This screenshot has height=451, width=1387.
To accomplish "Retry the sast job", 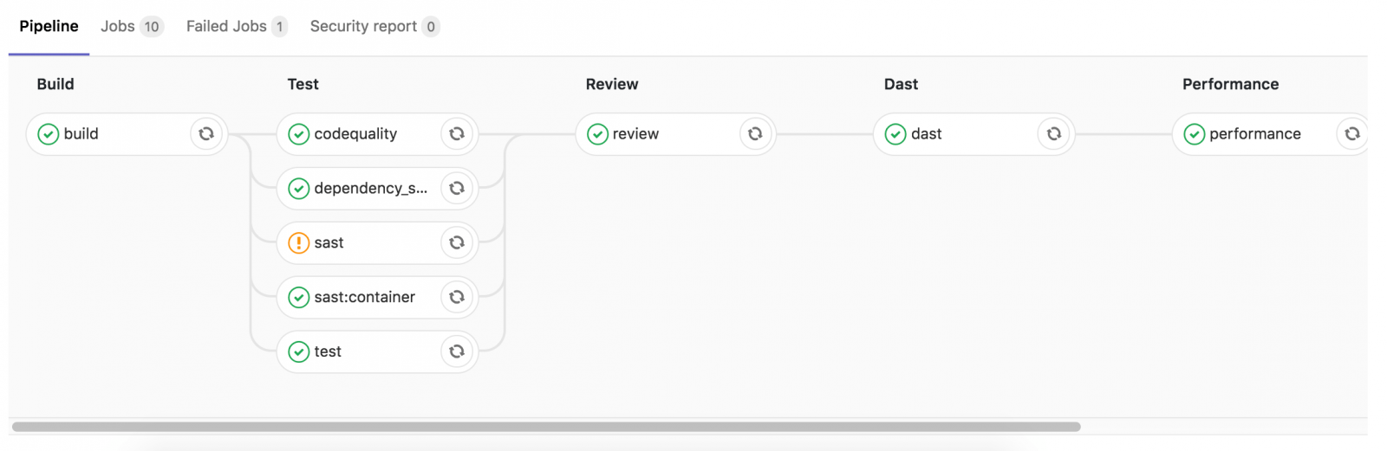I will 457,243.
